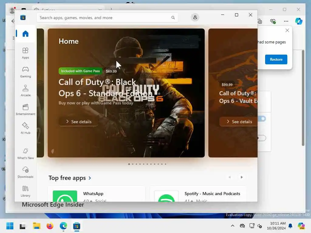
Task: Click the Included with Game Pass badge
Action: pyautogui.click(x=80, y=71)
